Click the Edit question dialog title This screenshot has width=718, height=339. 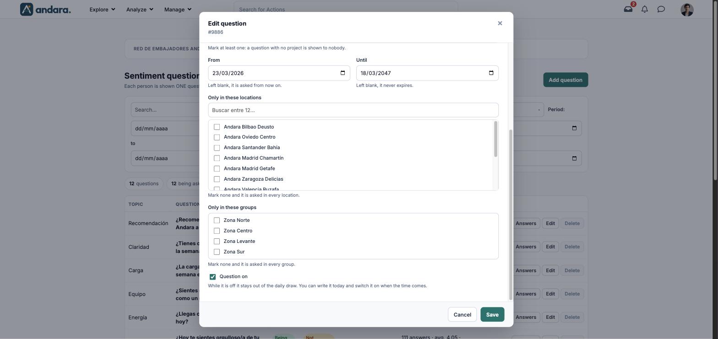coord(227,23)
